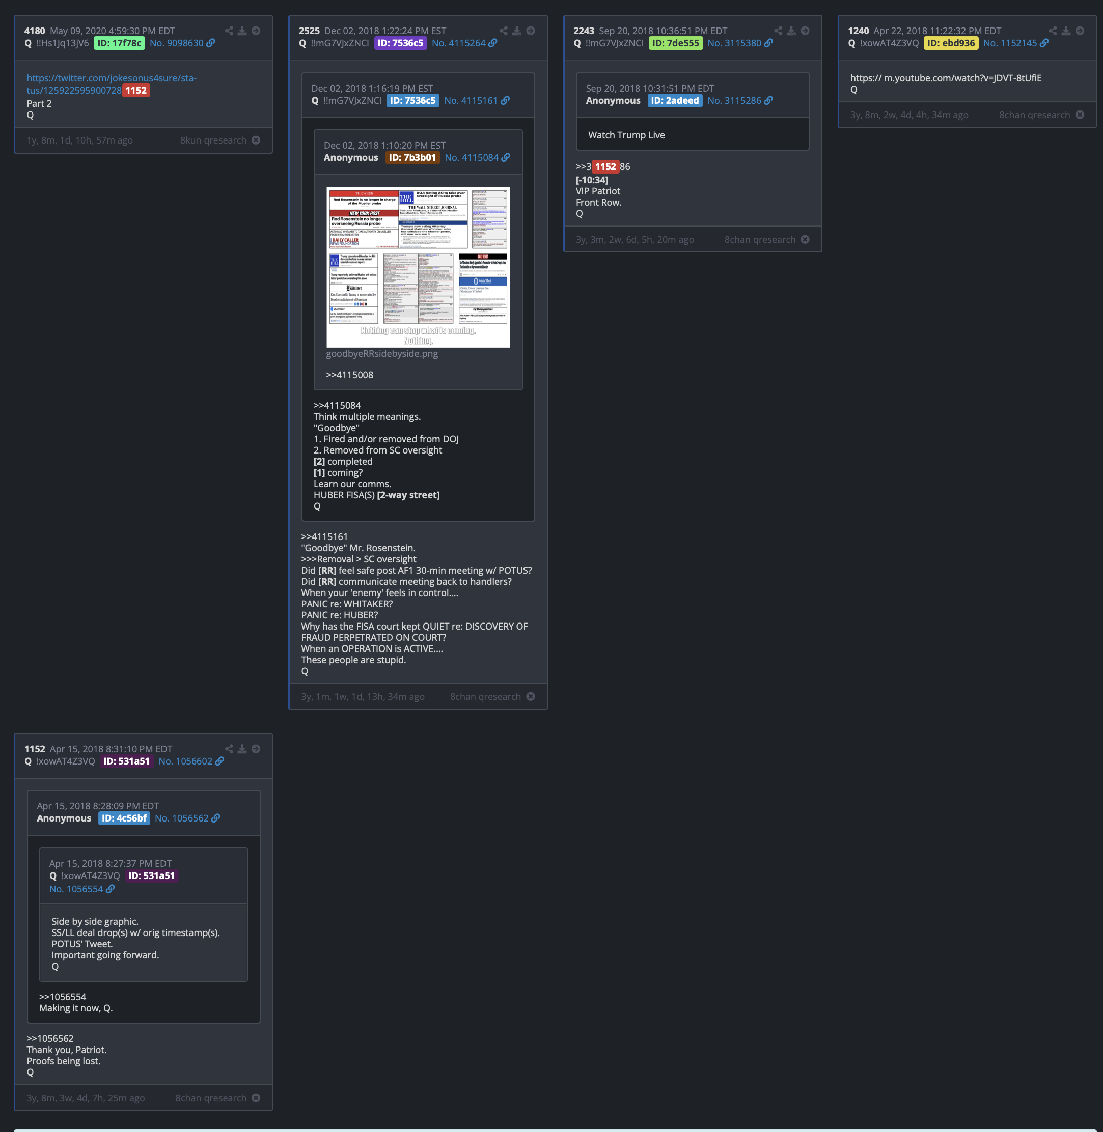Click the circle icon next to 8kun qresearch
The height and width of the screenshot is (1132, 1103).
point(256,140)
